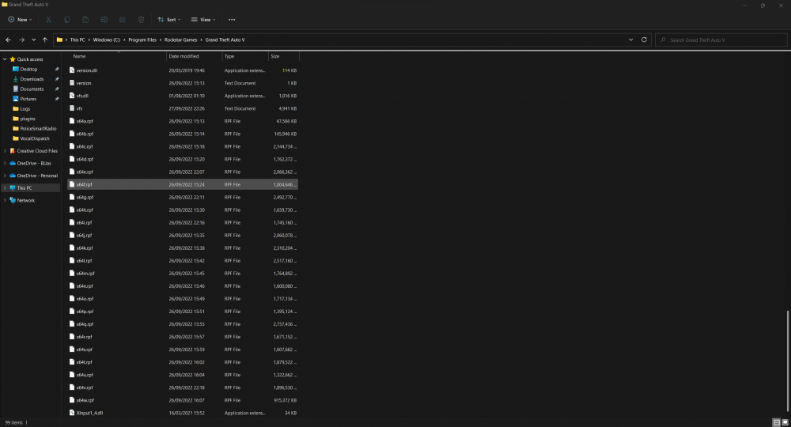Open the New item dropdown
This screenshot has height=427, width=791.
[21, 20]
